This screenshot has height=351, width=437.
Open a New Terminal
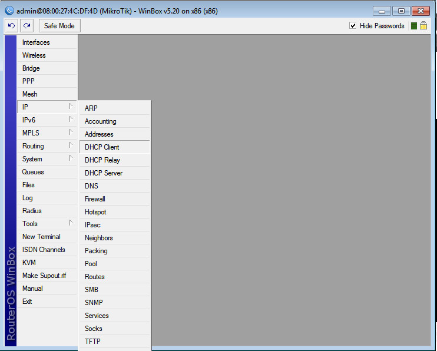click(x=47, y=236)
